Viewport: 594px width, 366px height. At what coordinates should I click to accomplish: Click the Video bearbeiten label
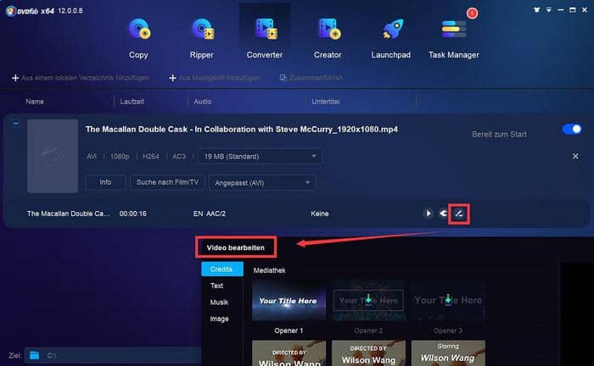pos(236,247)
